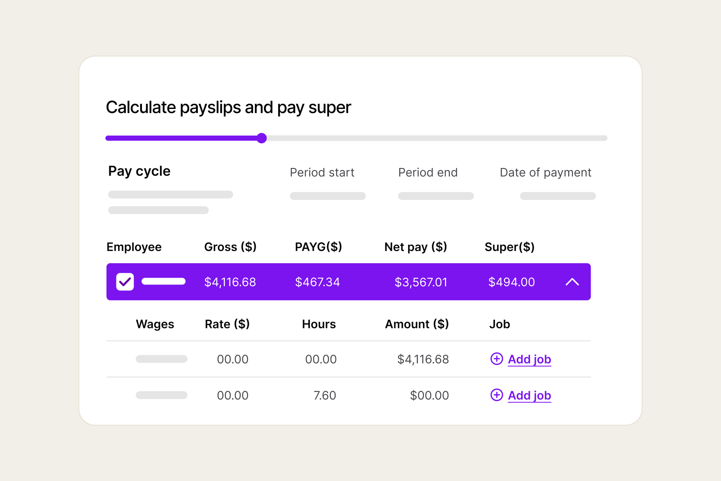Select the $3,567.01 net pay value

[421, 282]
